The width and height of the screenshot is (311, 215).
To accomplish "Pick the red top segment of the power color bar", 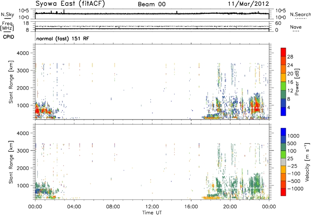I will tap(283, 52).
